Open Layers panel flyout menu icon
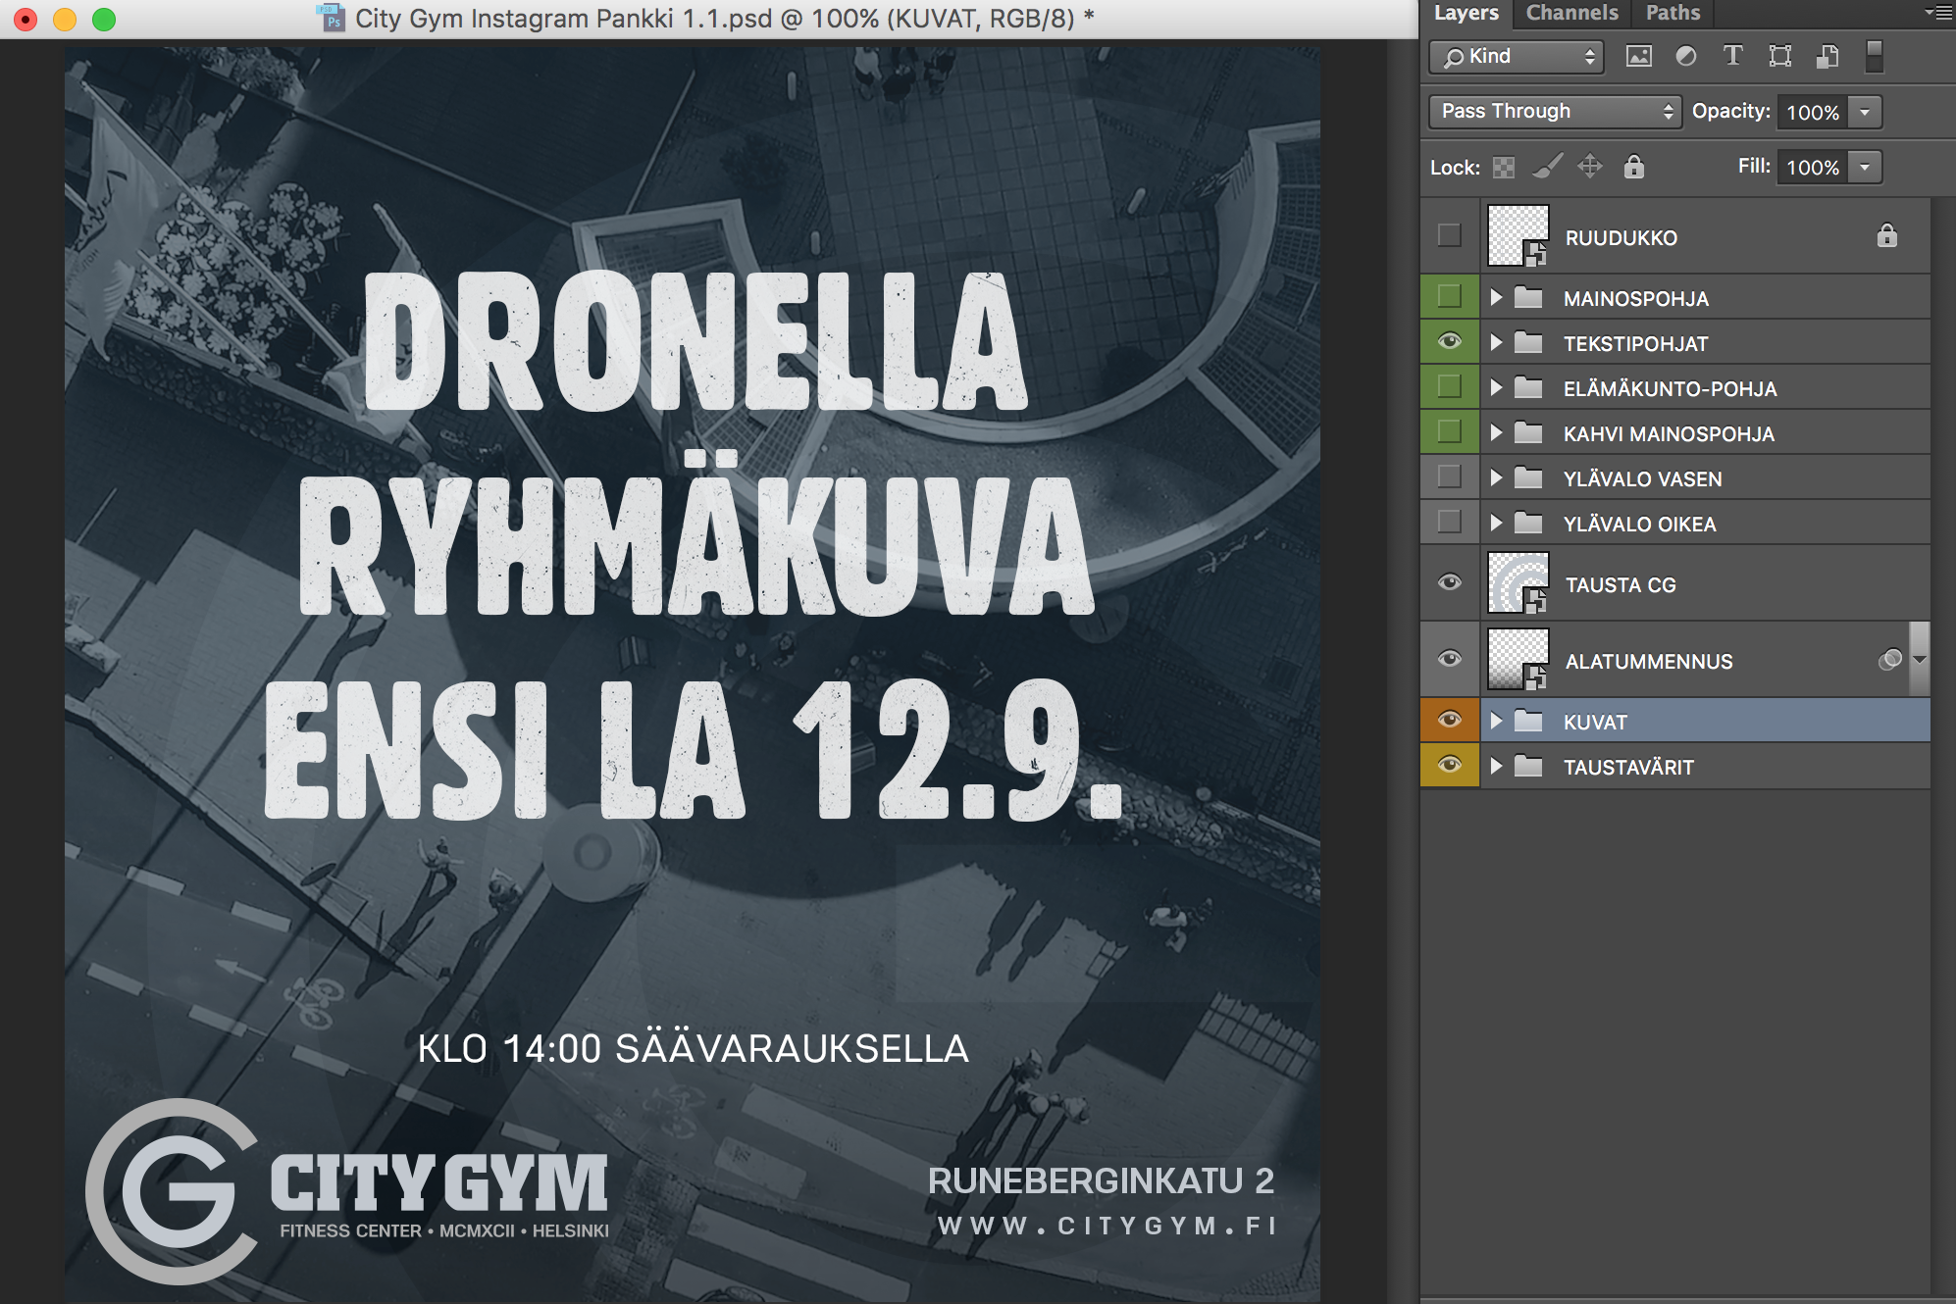Viewport: 1956px width, 1304px height. point(1938,13)
